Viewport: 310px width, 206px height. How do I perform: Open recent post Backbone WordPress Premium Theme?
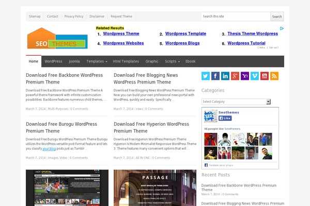(239, 187)
